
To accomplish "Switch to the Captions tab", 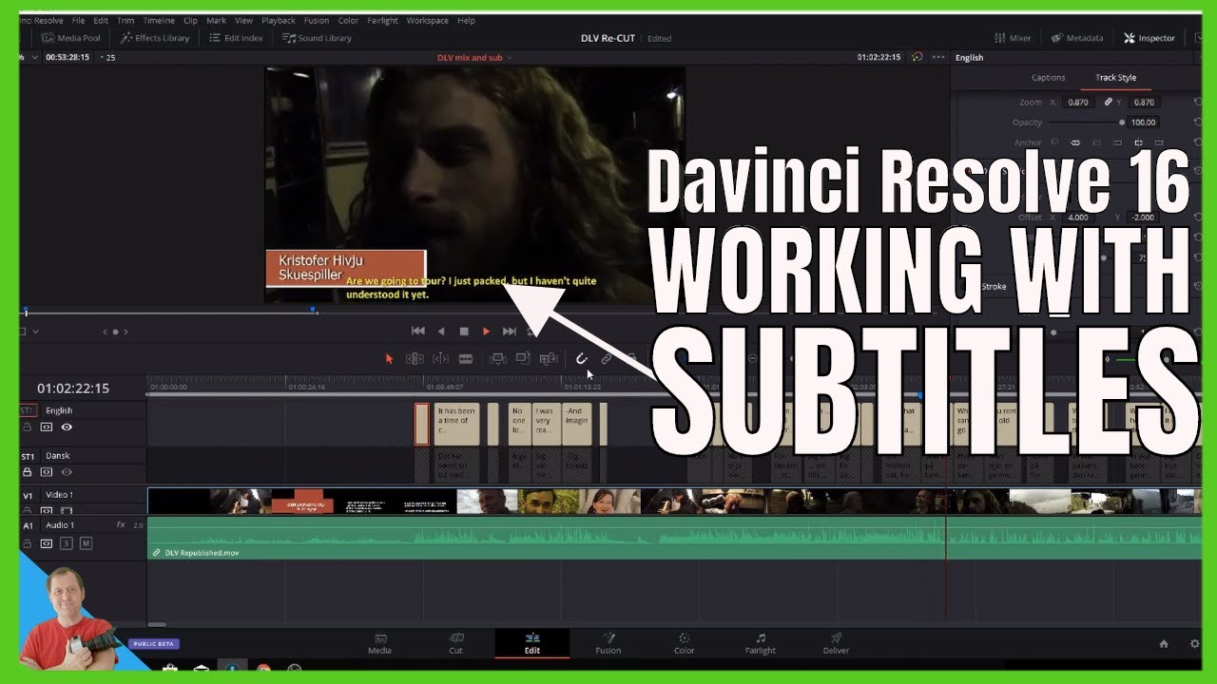I will tap(1048, 78).
